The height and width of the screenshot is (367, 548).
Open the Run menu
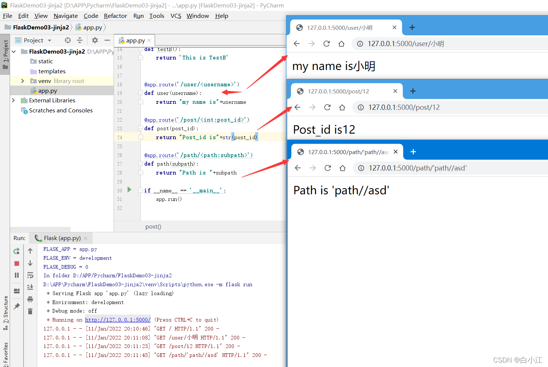pos(139,16)
